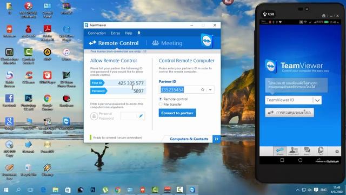
Task: Show hidden system tray icons chevron
Action: point(298,190)
